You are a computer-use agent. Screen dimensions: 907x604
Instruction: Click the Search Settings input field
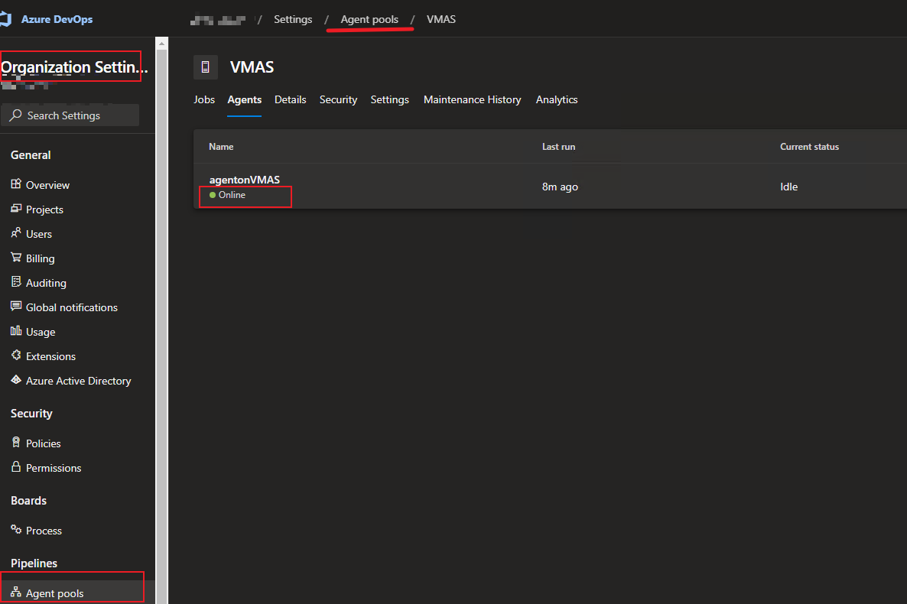70,115
